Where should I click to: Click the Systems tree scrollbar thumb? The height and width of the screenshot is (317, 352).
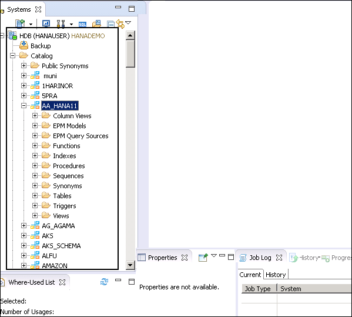[x=130, y=54]
